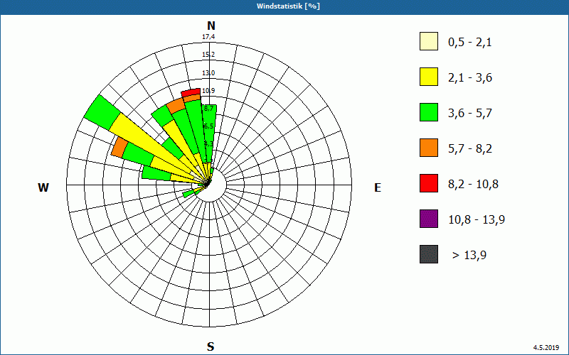
Task: Click the red segment at top of north-northwest bar
Action: [191, 92]
